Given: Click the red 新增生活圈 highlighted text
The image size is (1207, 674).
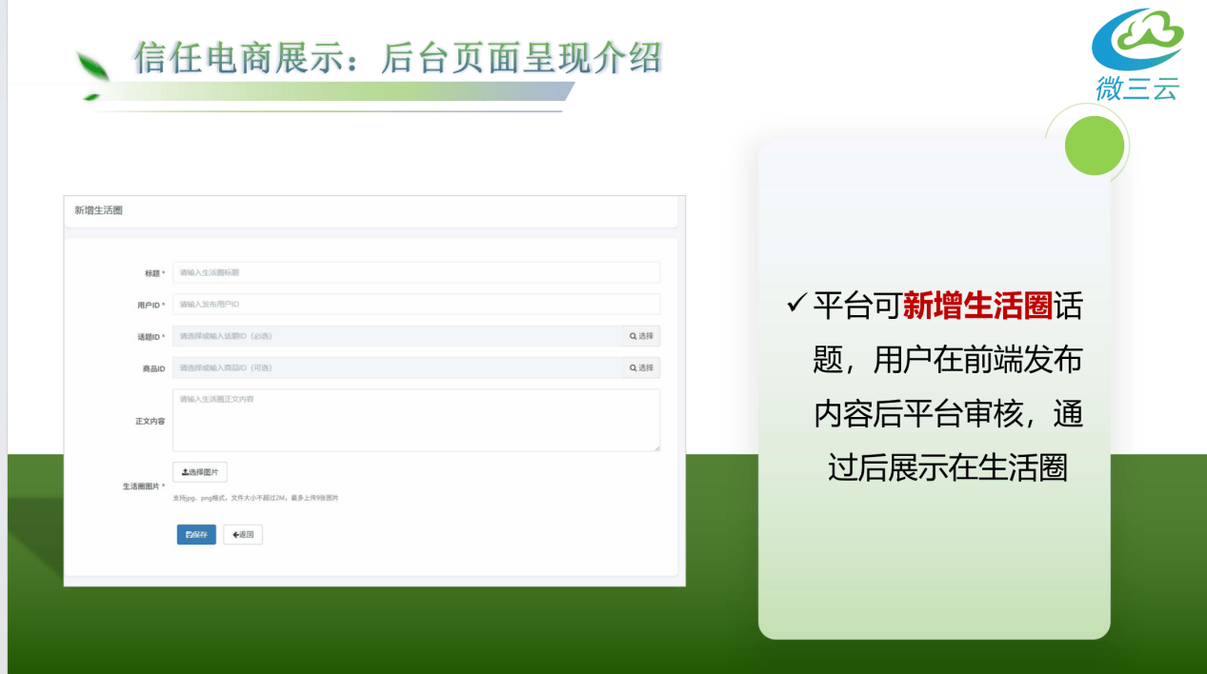Looking at the screenshot, I should click(976, 307).
